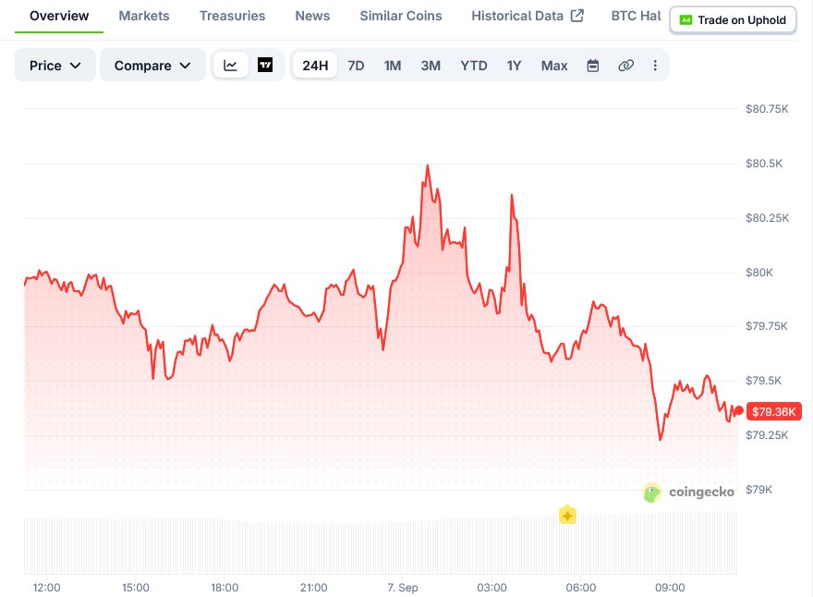The width and height of the screenshot is (813, 597).
Task: Click the yellow star event marker
Action: pos(568,515)
